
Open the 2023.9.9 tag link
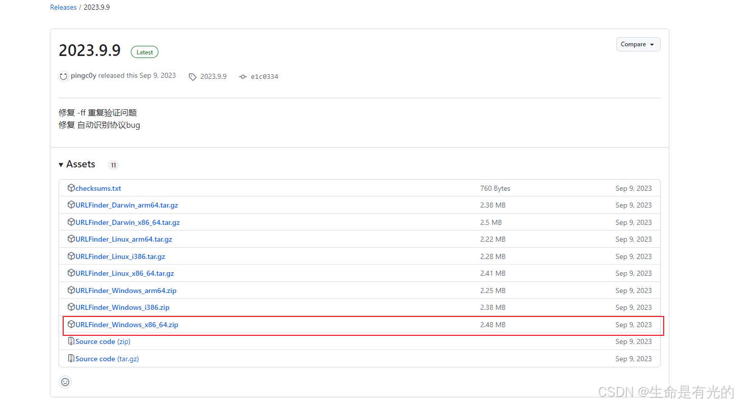pyautogui.click(x=213, y=77)
